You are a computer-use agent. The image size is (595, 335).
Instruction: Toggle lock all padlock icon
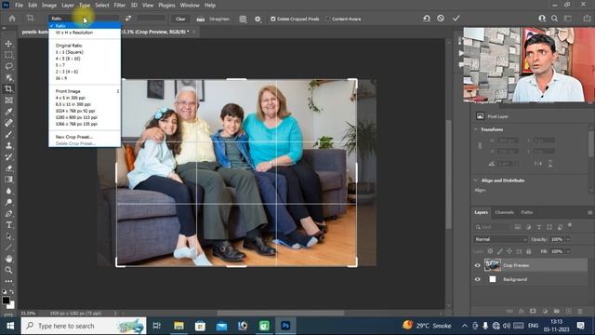coord(529,251)
